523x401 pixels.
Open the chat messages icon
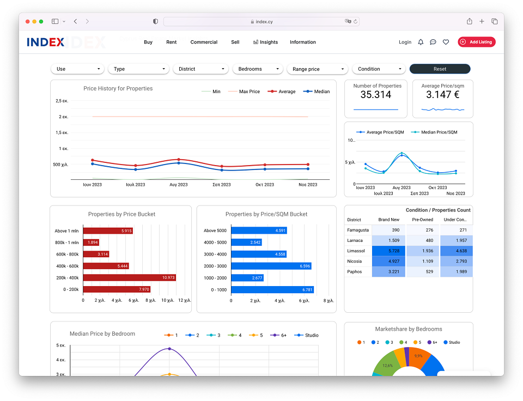(433, 42)
